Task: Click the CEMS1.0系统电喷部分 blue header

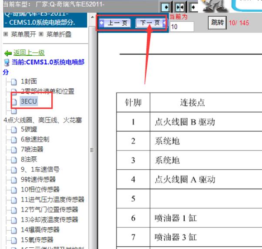Action: (45, 20)
